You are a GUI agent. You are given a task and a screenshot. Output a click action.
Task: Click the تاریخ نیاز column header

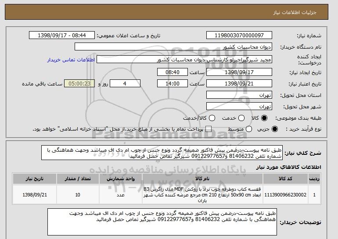(35, 179)
